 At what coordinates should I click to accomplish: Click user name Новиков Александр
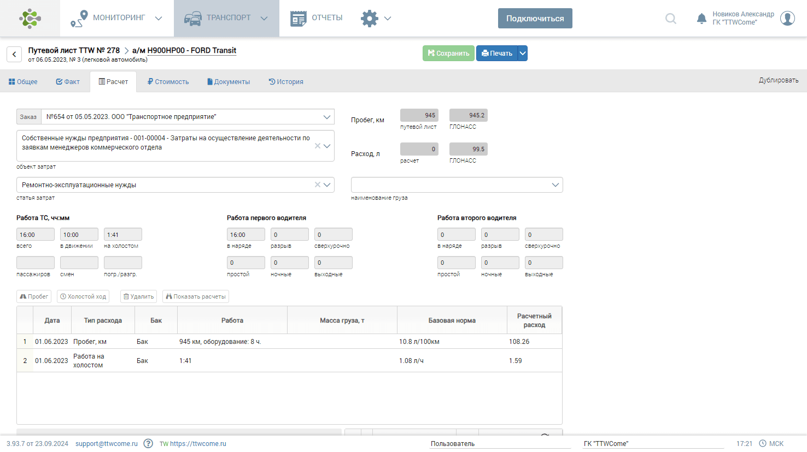pos(743,14)
